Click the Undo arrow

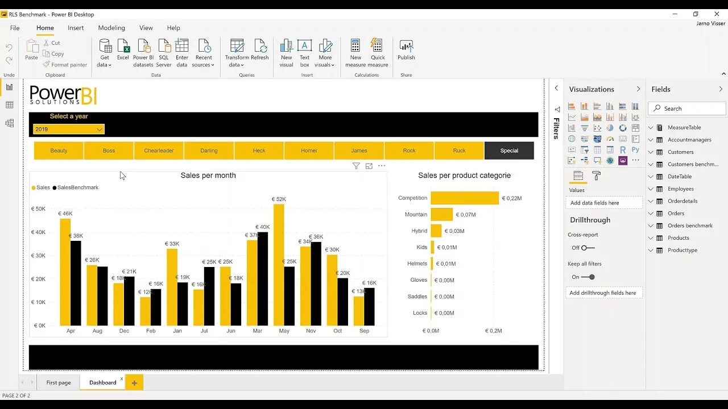[x=9, y=48]
